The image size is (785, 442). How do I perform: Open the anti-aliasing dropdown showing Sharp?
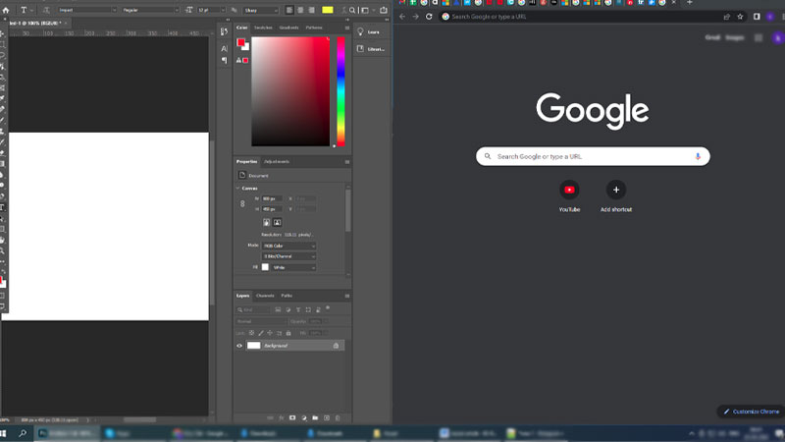[260, 10]
